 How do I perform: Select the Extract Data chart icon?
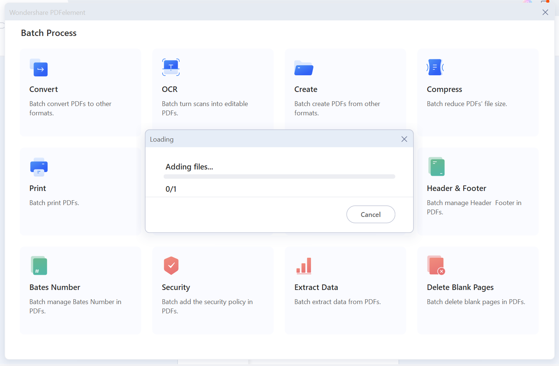304,266
